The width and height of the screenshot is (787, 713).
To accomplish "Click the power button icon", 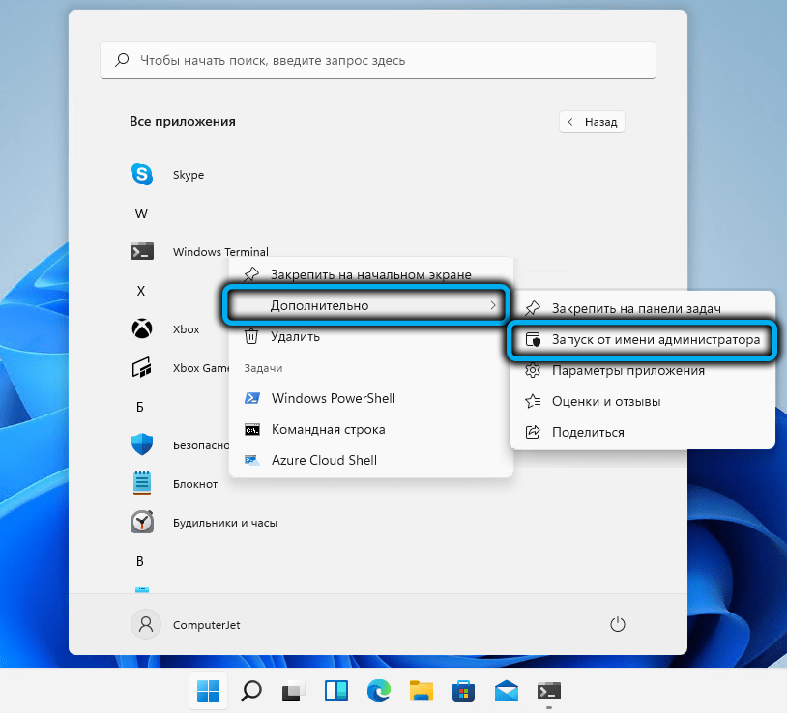I will pyautogui.click(x=619, y=624).
